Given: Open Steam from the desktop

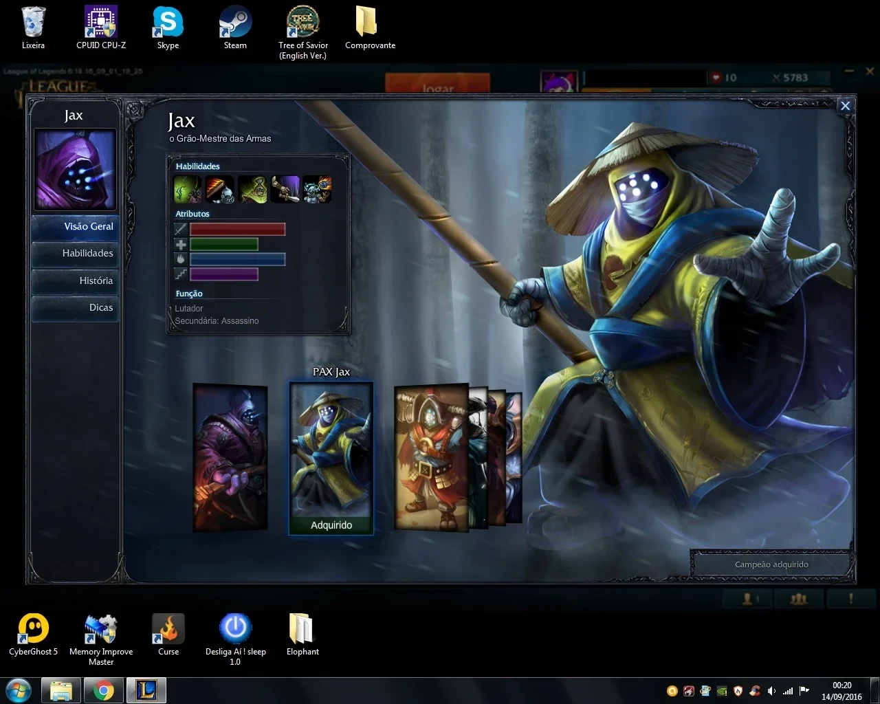Looking at the screenshot, I should click(x=235, y=27).
